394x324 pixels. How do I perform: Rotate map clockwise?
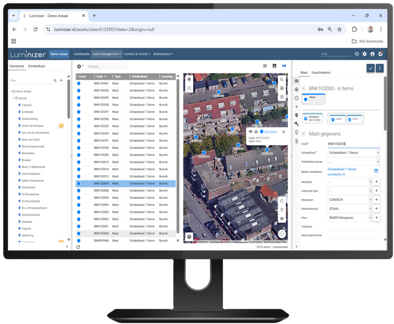pos(282,201)
